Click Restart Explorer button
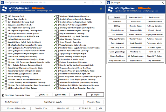This screenshot has height=112, width=166. (x=12, y=102)
